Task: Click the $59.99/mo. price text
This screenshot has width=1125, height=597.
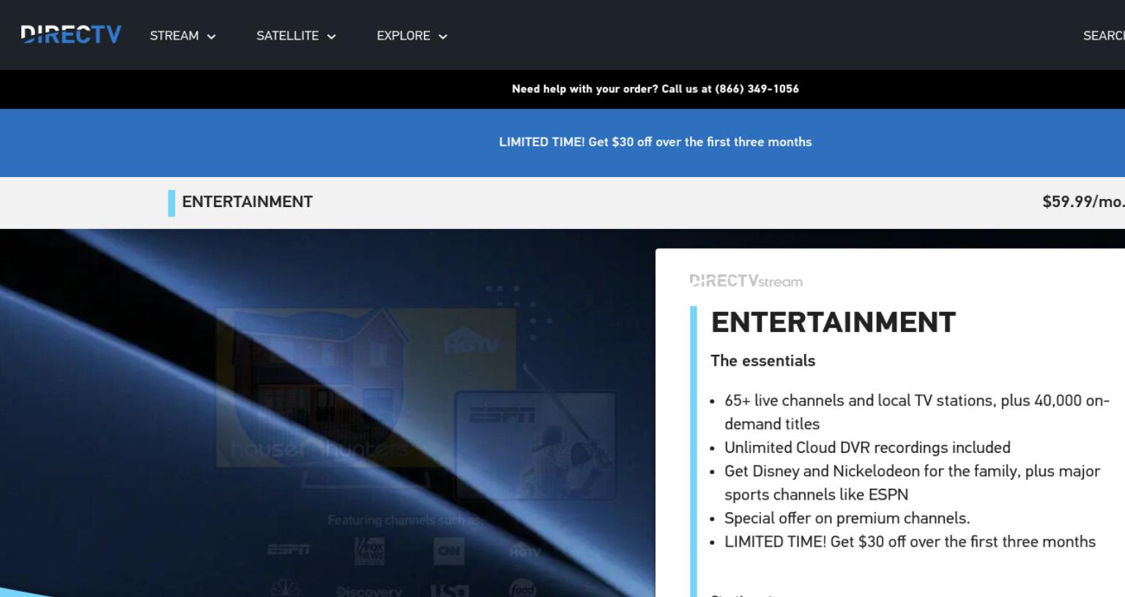Action: 1083,202
